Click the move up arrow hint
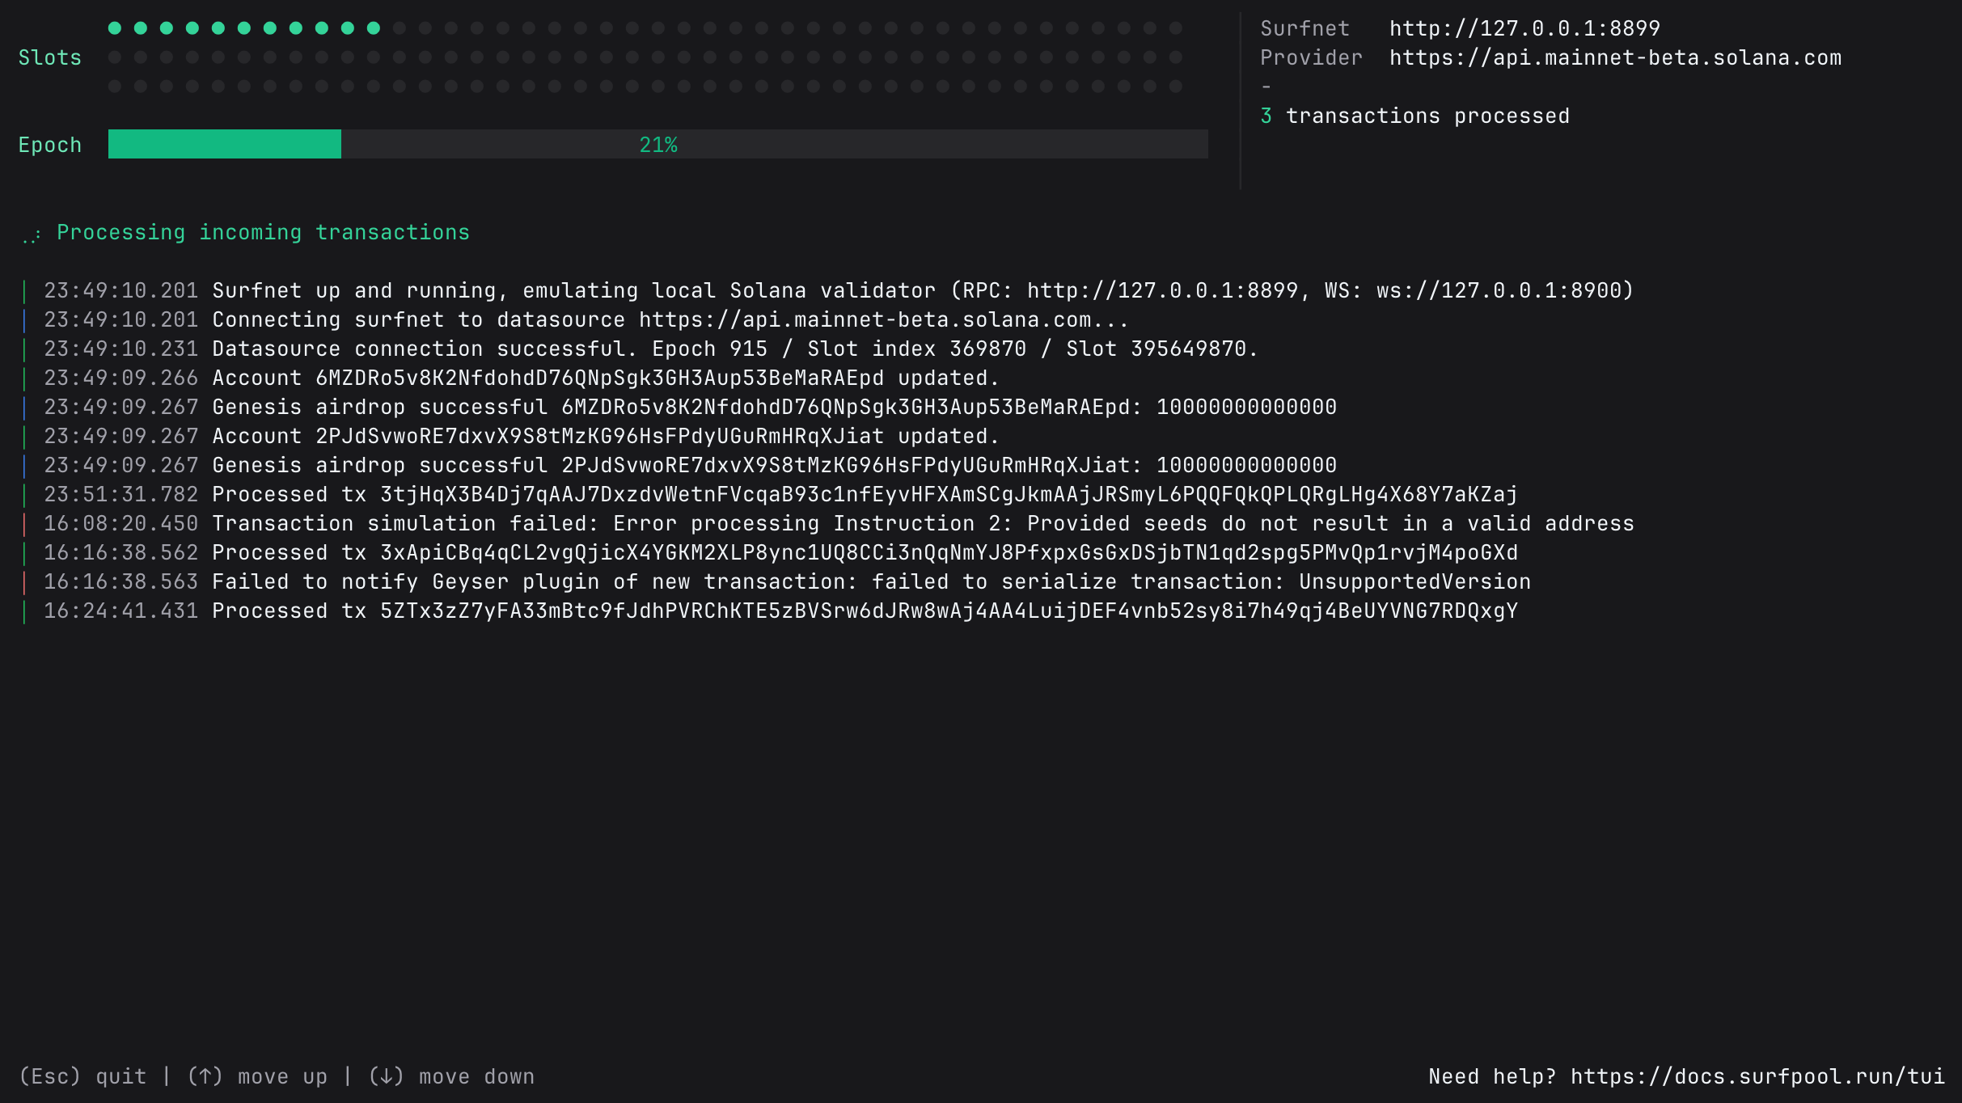 pos(257,1076)
